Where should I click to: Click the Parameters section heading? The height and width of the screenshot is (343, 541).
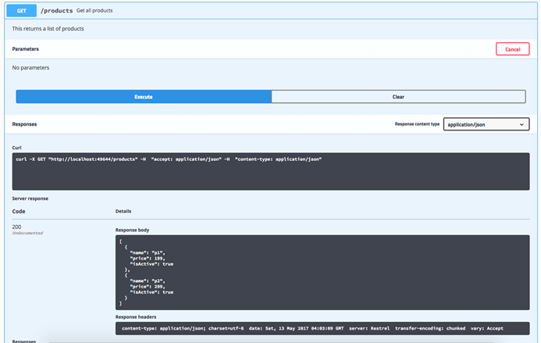(x=26, y=49)
